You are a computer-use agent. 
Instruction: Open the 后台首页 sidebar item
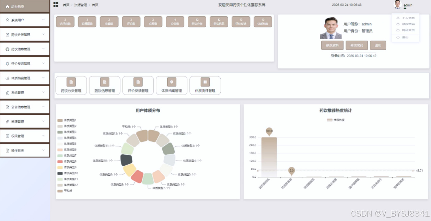[x=25, y=6]
